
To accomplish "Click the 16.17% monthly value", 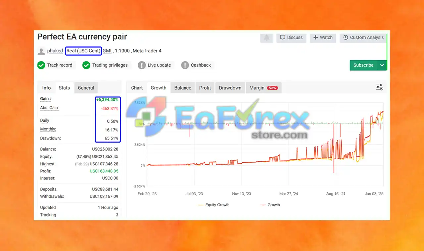I will coord(112,130).
